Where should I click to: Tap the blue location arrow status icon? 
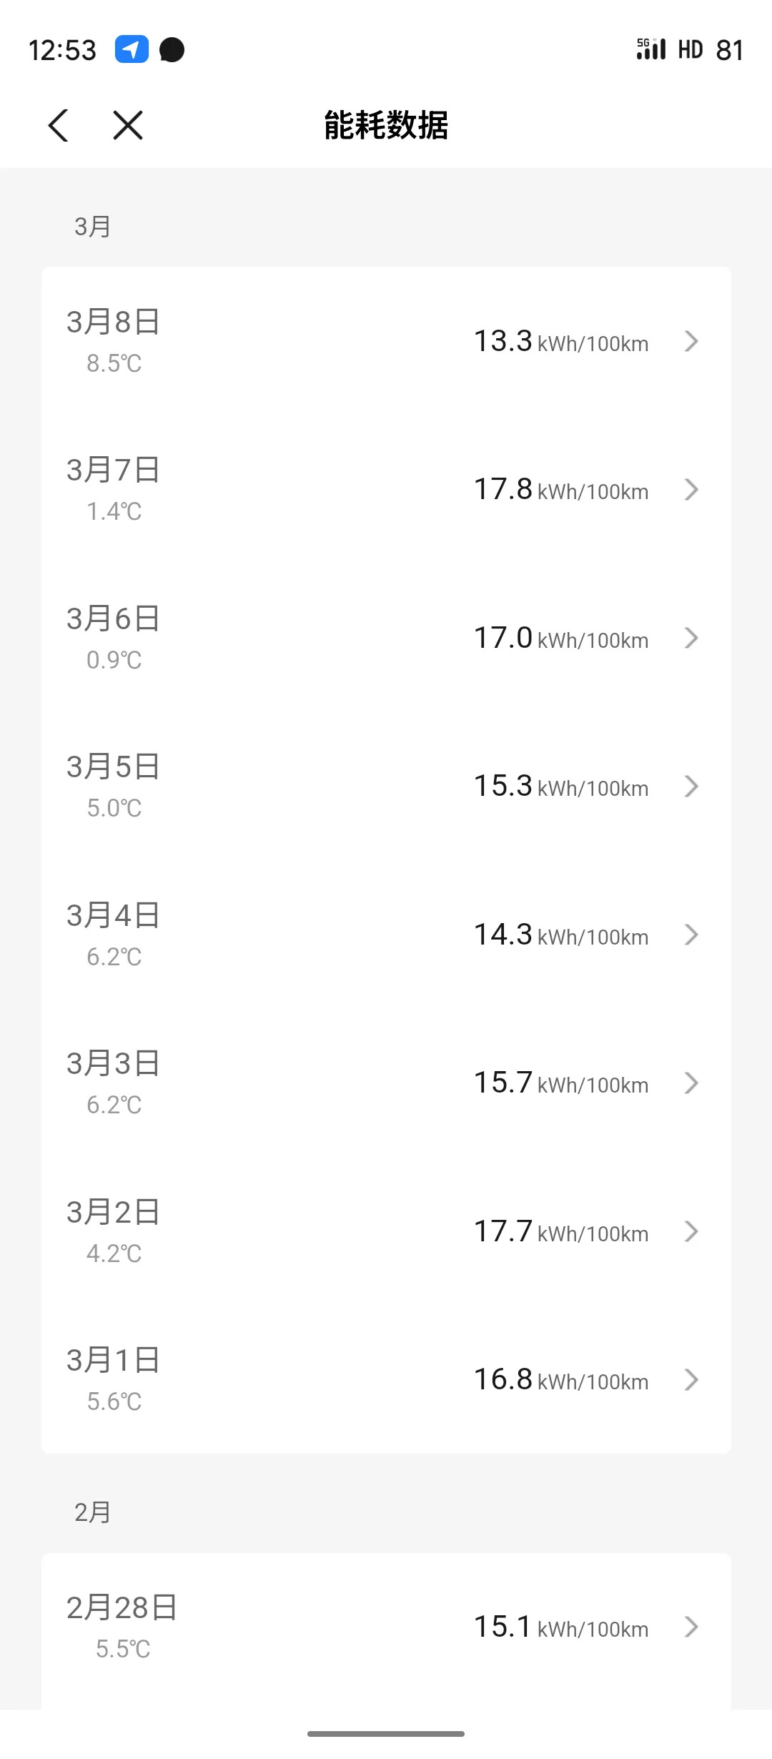point(132,49)
